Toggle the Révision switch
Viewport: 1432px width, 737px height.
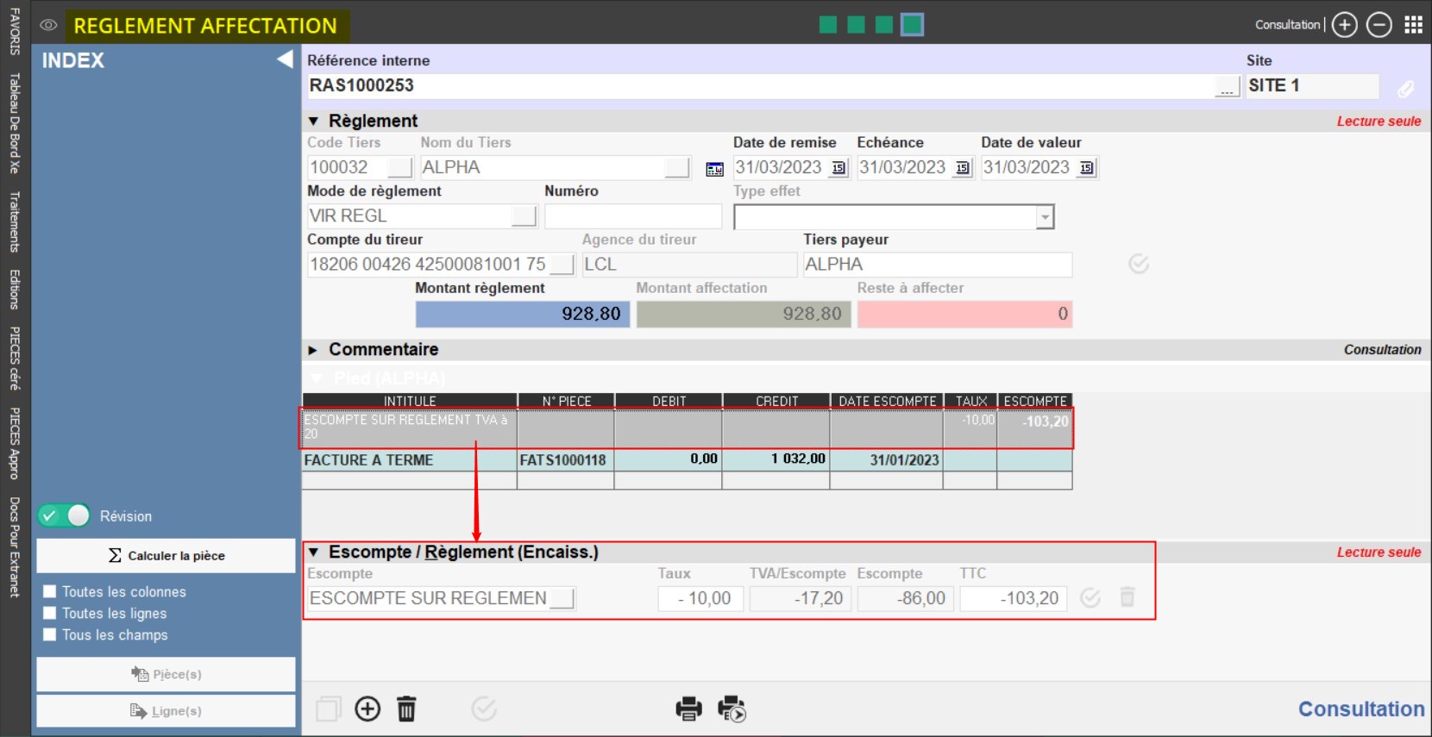(64, 515)
